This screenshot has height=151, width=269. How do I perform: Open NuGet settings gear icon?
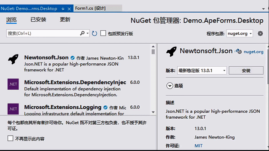click(260, 34)
